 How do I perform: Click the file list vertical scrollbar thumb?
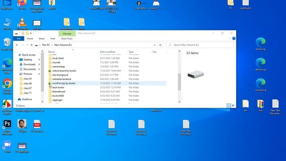[179, 82]
